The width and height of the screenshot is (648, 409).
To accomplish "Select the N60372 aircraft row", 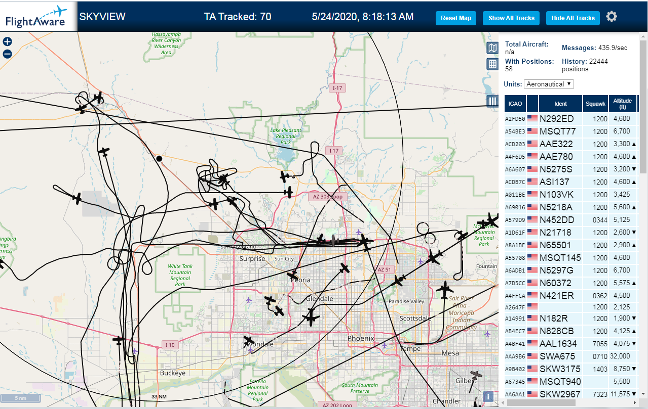I will coord(571,283).
